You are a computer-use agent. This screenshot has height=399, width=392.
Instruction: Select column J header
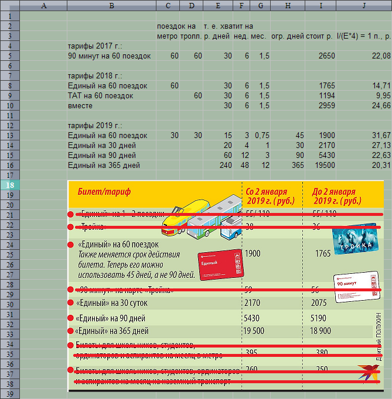click(x=364, y=5)
